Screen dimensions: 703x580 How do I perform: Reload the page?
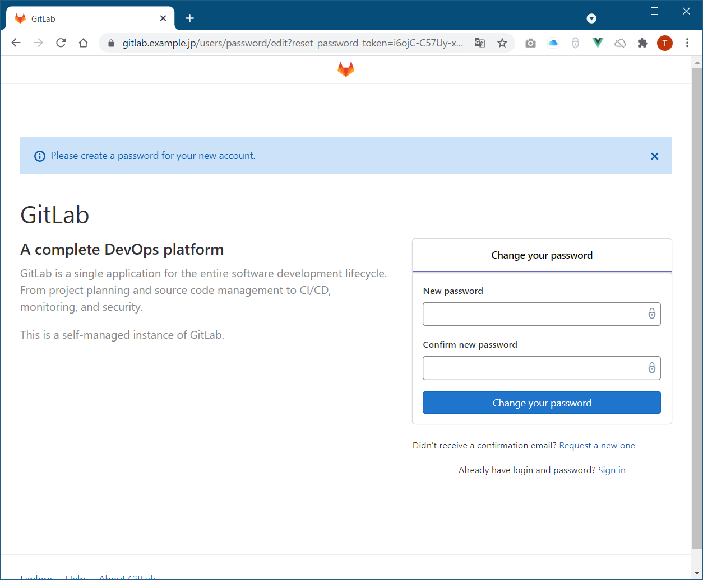(x=61, y=43)
